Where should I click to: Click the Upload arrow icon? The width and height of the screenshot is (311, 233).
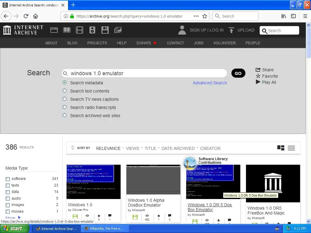coord(231,30)
